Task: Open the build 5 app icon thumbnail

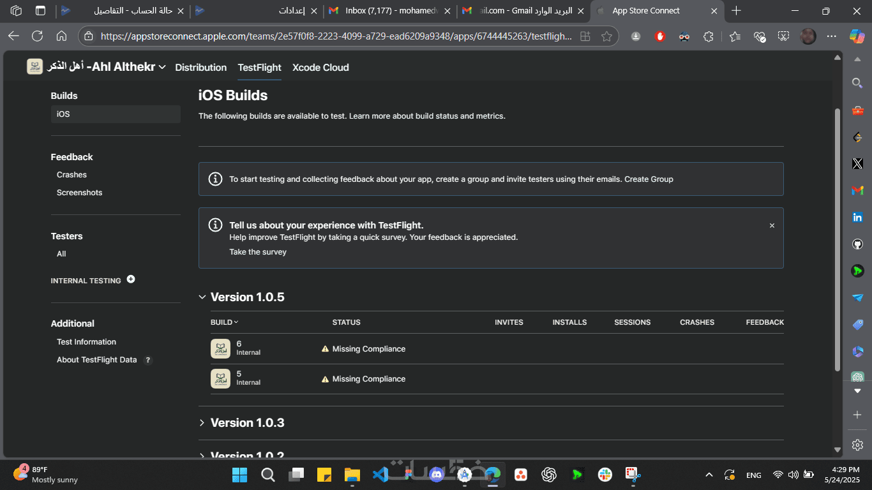Action: coord(220,378)
